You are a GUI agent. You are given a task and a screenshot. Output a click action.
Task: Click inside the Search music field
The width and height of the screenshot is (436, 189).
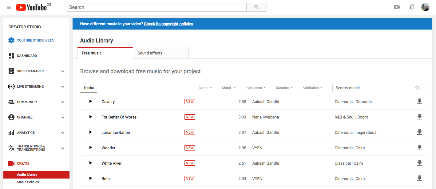369,88
